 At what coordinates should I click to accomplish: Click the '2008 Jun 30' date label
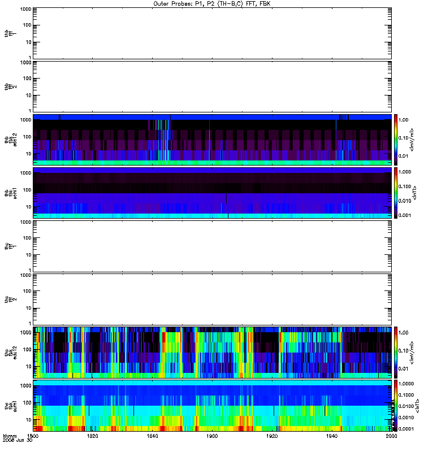pyautogui.click(x=18, y=440)
